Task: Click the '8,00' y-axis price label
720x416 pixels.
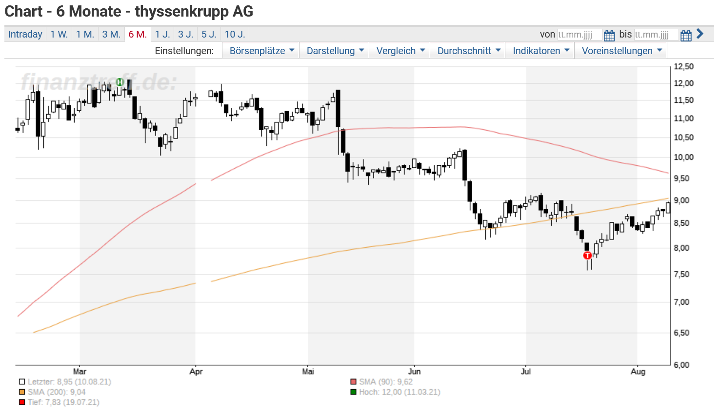Action: (681, 248)
